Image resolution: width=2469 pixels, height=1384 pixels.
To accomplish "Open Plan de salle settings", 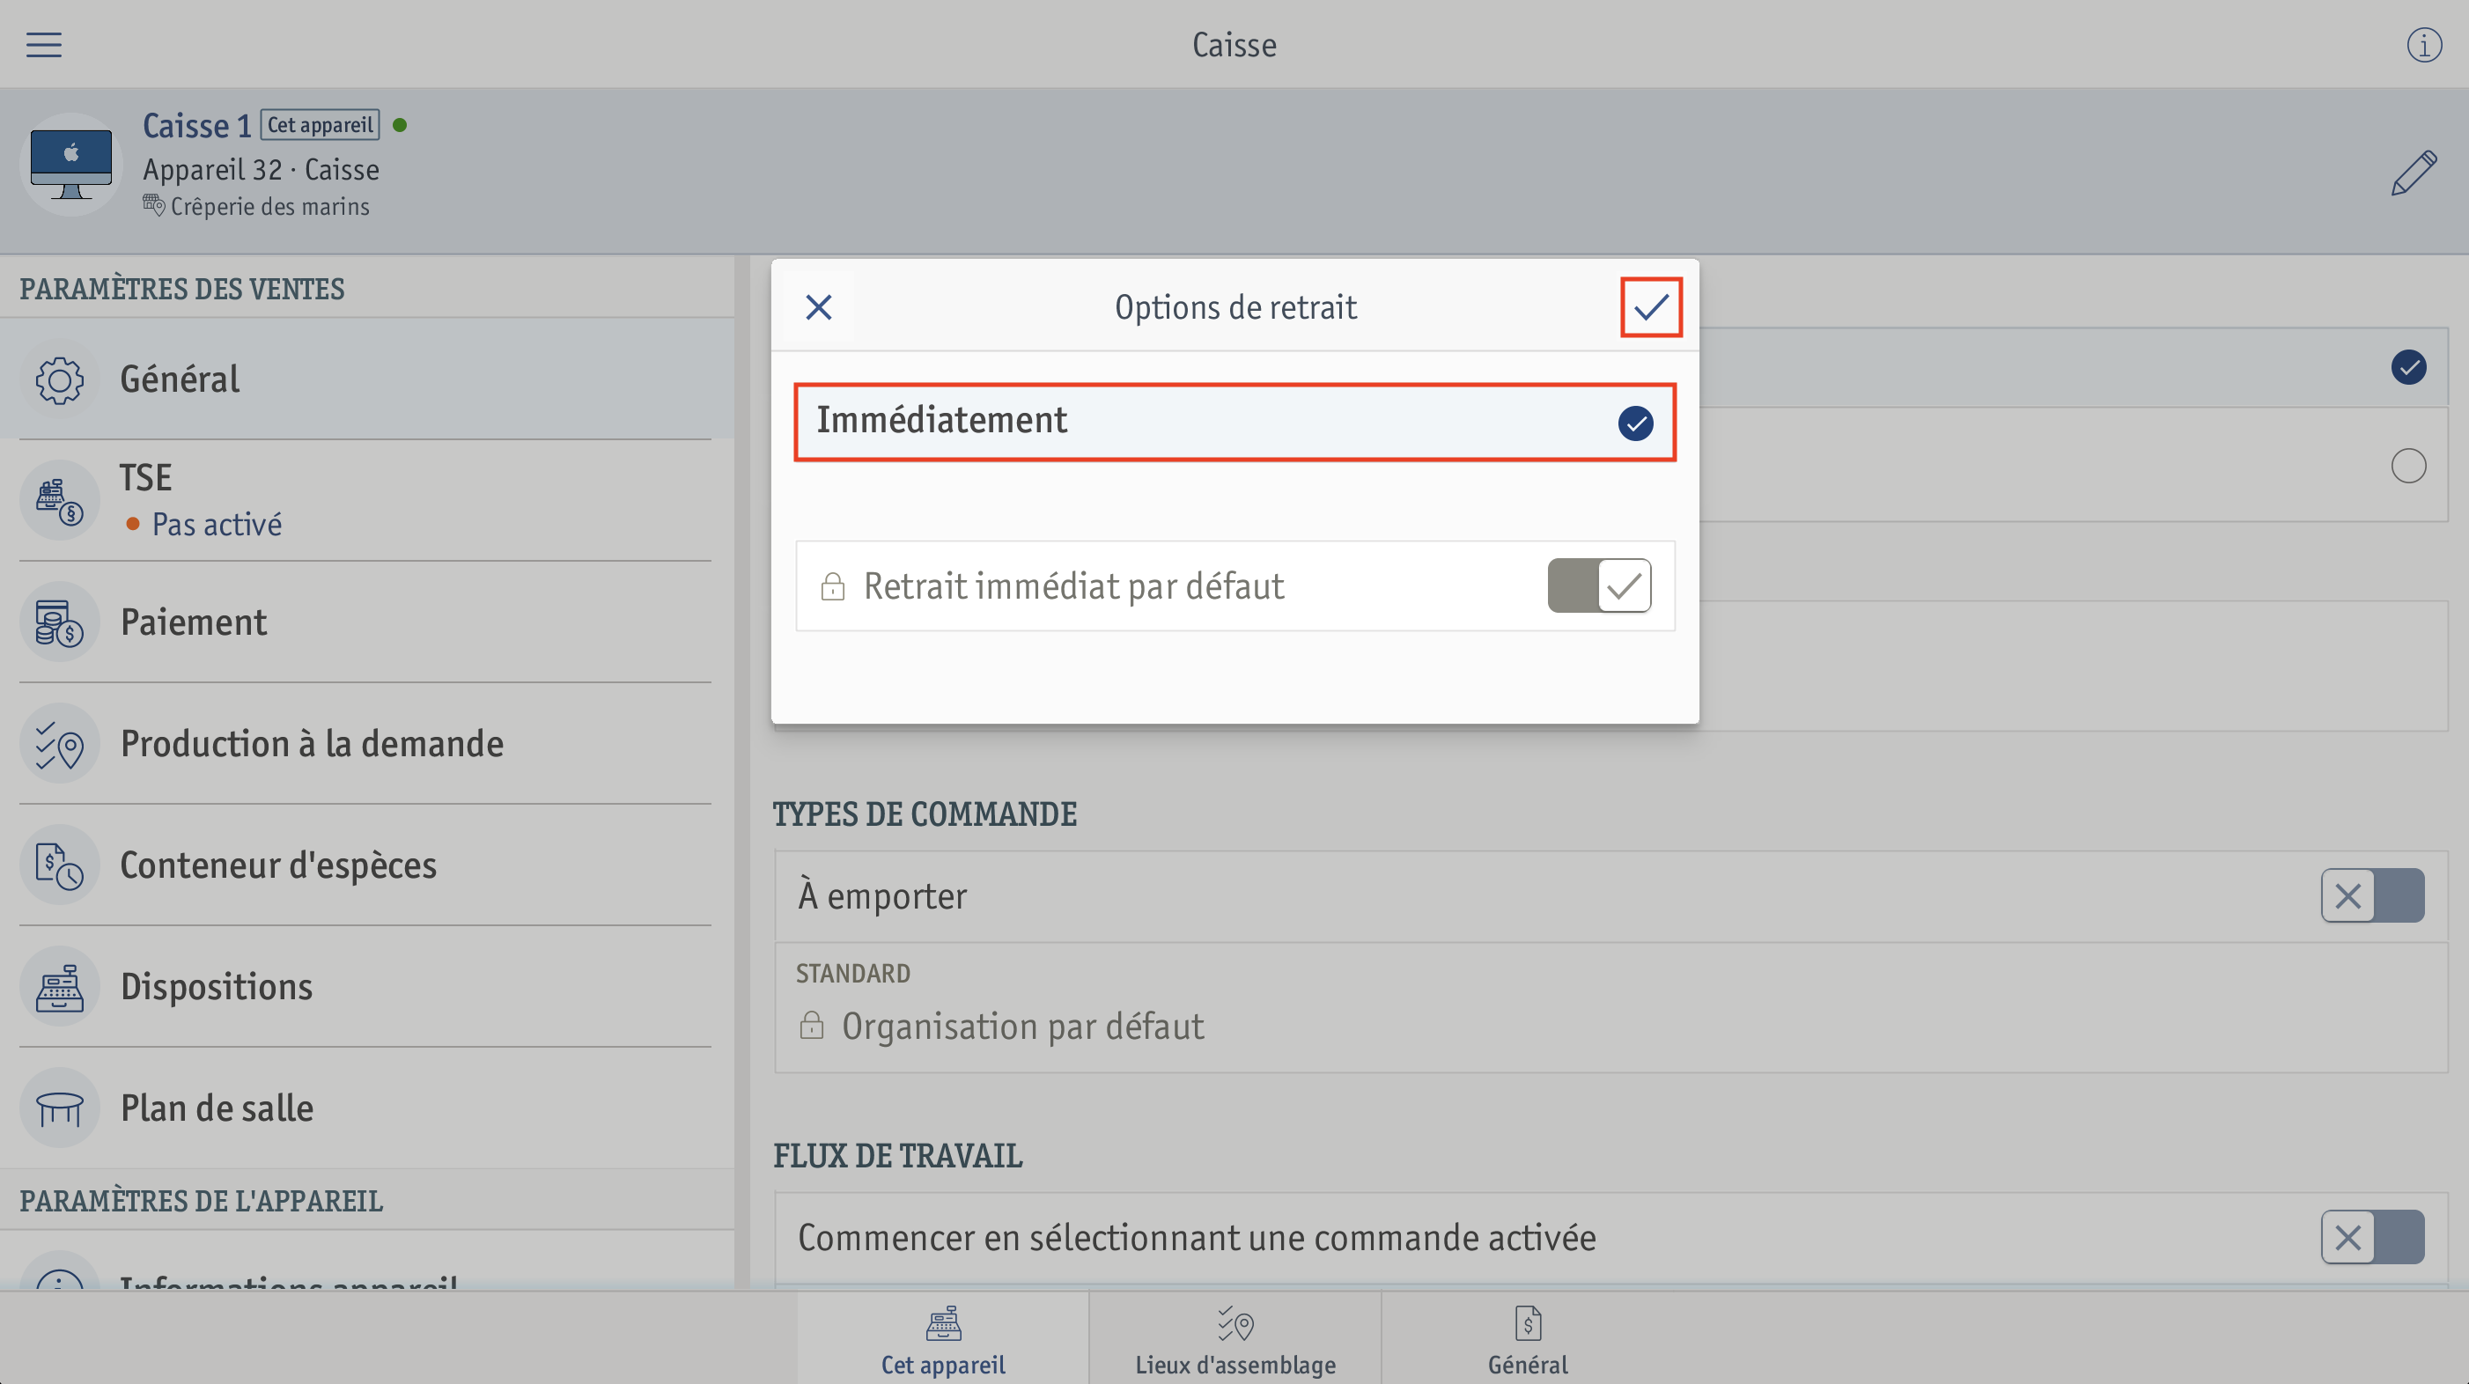I will pyautogui.click(x=367, y=1108).
